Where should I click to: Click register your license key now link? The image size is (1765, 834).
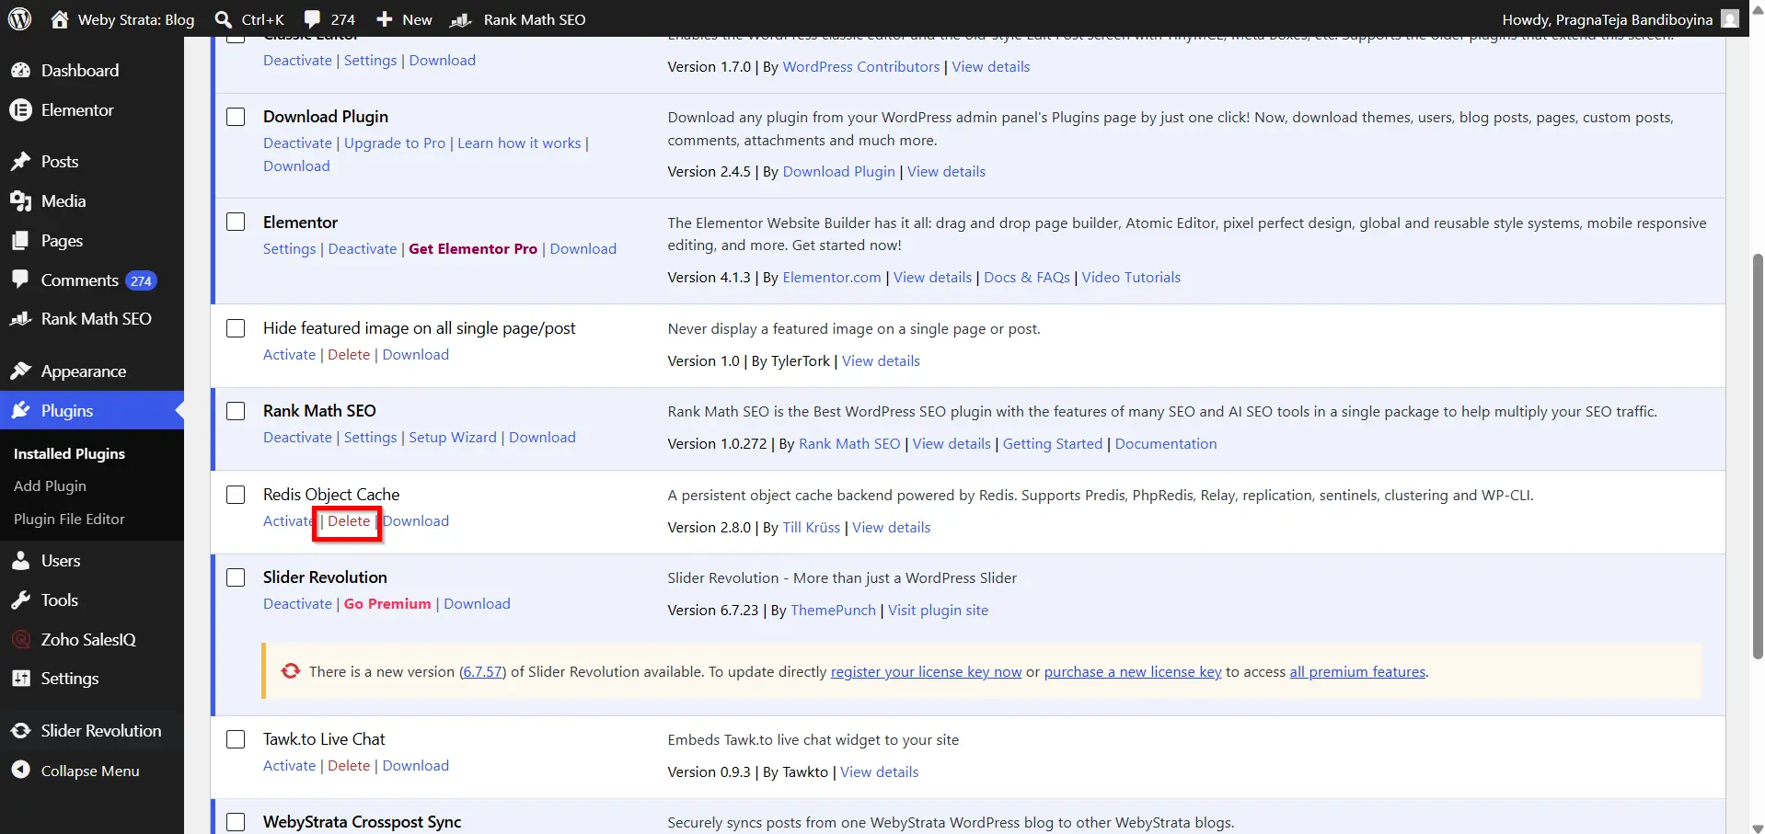click(x=926, y=672)
